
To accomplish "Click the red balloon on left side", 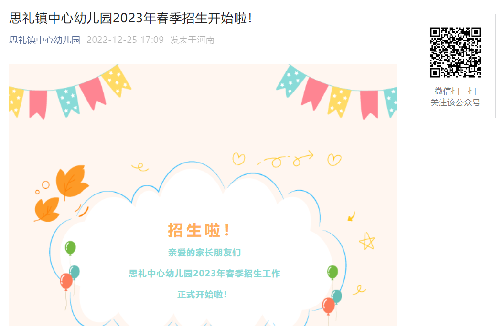I will click(x=66, y=282).
